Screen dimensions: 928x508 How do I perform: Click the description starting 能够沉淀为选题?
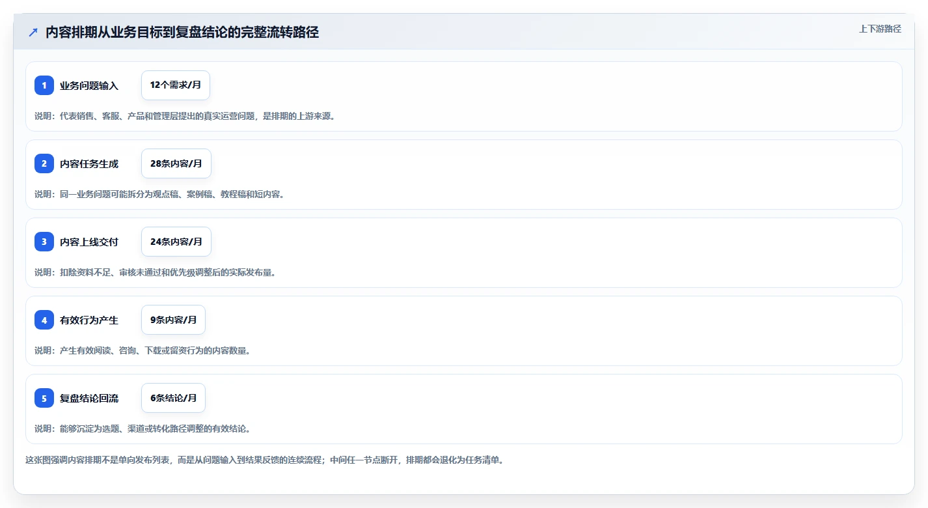[143, 429]
